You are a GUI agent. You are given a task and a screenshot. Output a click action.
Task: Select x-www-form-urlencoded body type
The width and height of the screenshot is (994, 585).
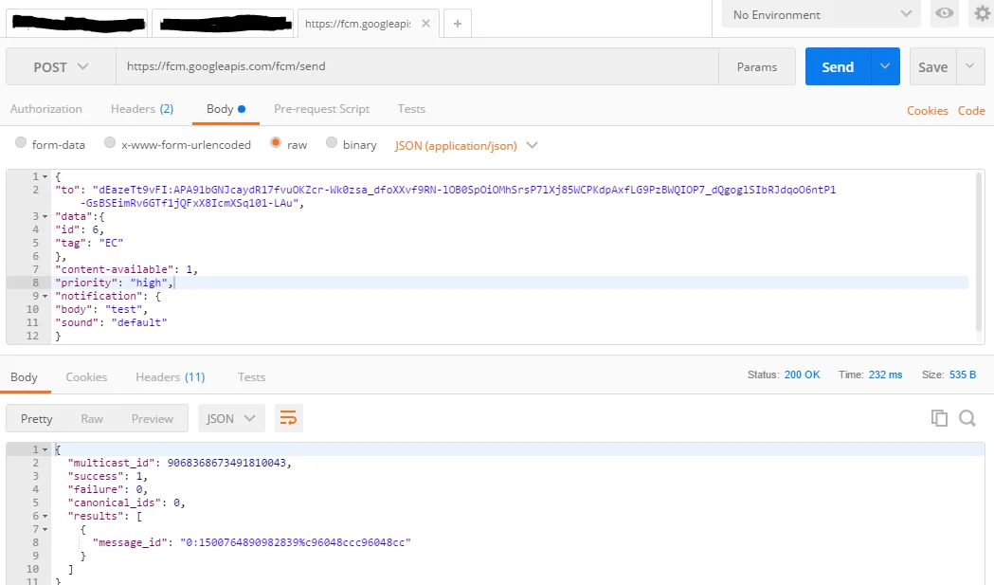click(110, 144)
